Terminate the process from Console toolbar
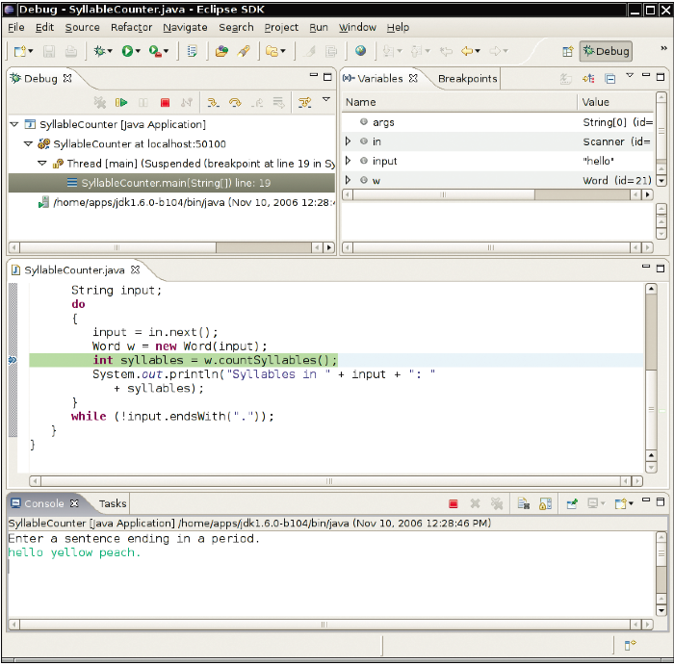The image size is (674, 666). point(454,503)
